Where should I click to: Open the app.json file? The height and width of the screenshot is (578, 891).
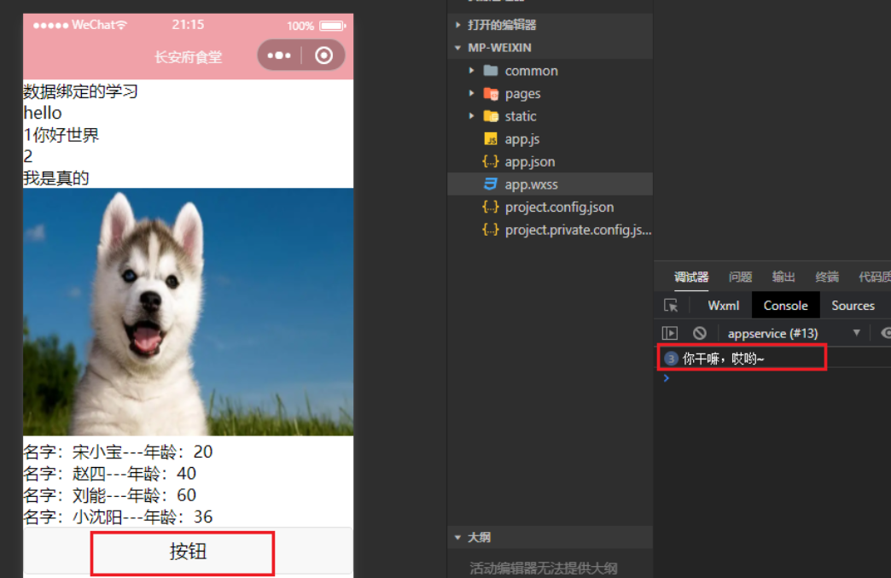(x=530, y=161)
